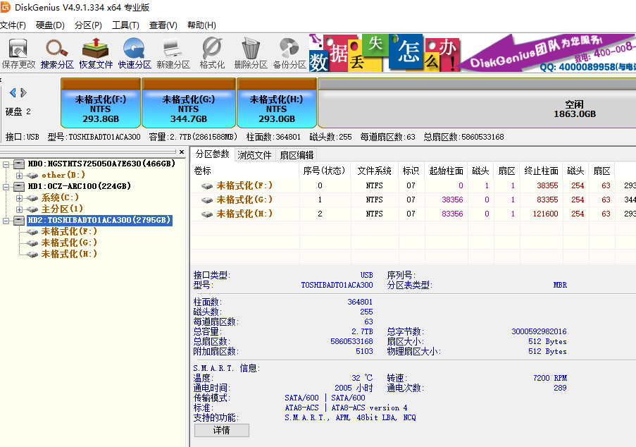This screenshot has height=447, width=636.
Task: Click the SATA/600 | SATA/600 transfer mode value
Action: tap(325, 398)
